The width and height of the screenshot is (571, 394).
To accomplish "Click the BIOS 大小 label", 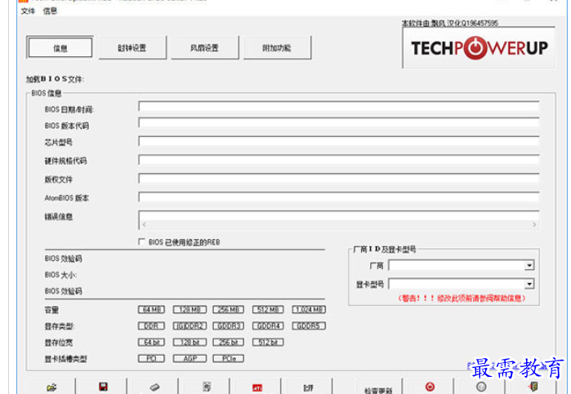I will 60,275.
